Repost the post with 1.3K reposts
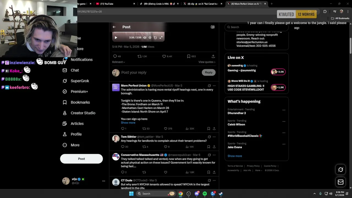This screenshot has height=198, width=352. (x=142, y=56)
